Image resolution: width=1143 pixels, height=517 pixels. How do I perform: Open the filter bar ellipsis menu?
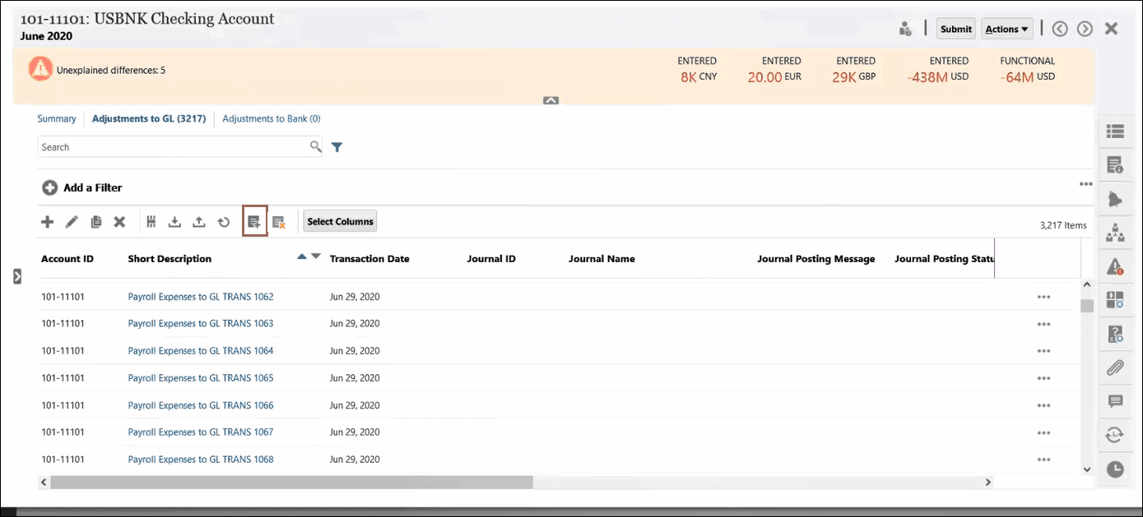1086,184
